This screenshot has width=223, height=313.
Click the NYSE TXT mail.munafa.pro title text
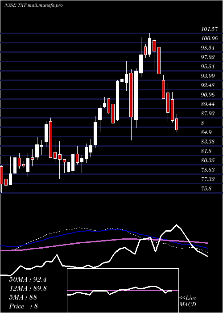tap(33, 5)
